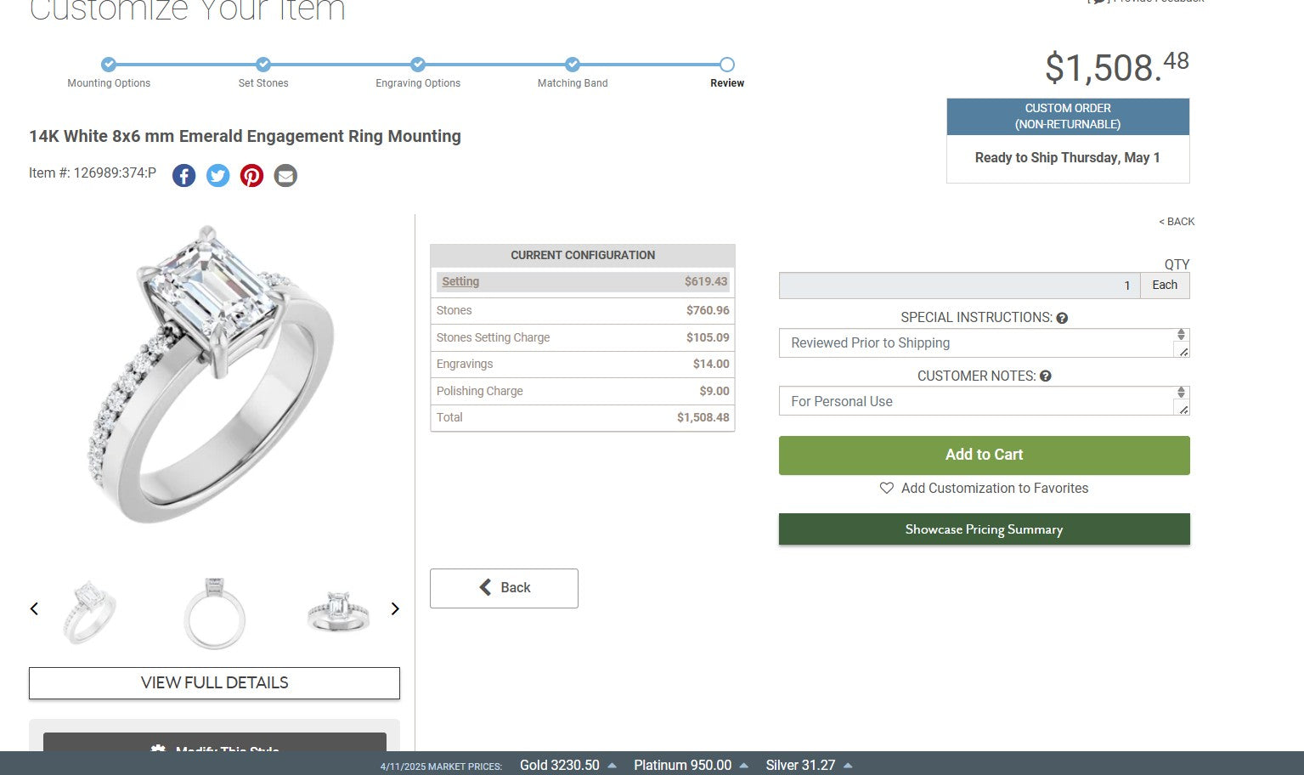Go to the Mounting Options step
This screenshot has width=1304, height=775.
(109, 65)
